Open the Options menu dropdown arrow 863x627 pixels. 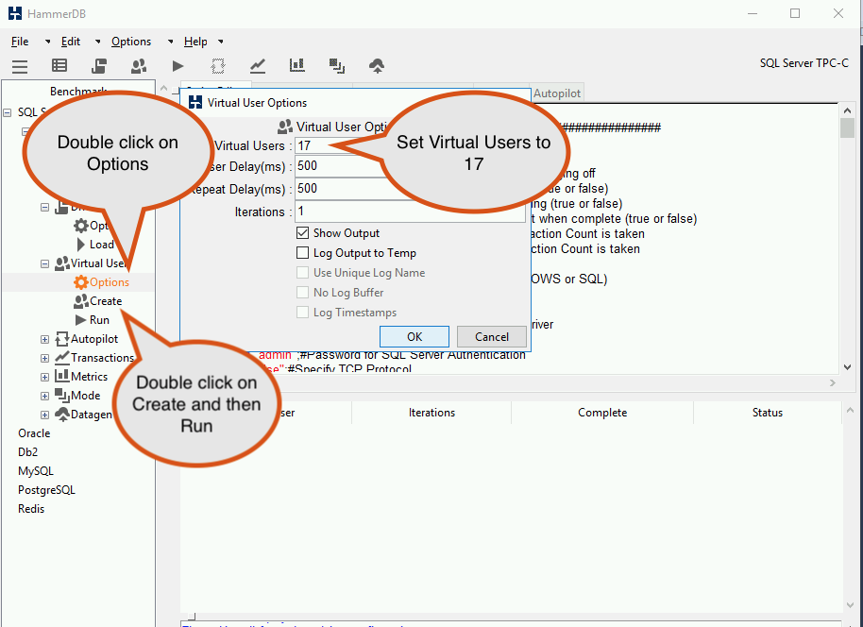tap(171, 42)
